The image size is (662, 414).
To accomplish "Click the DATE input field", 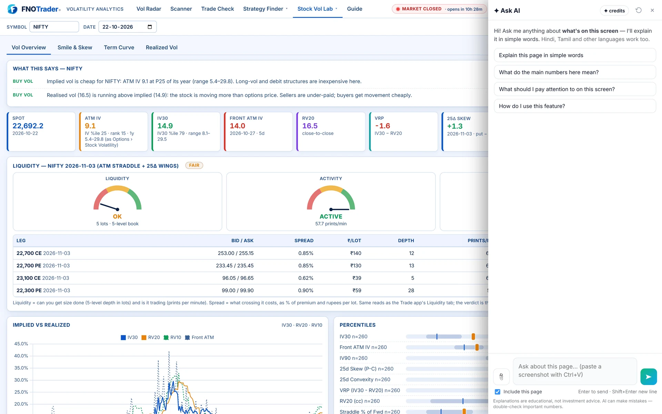I will (128, 27).
